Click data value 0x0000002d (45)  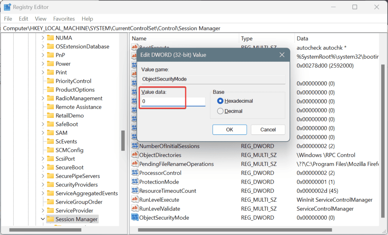pyautogui.click(x=317, y=191)
